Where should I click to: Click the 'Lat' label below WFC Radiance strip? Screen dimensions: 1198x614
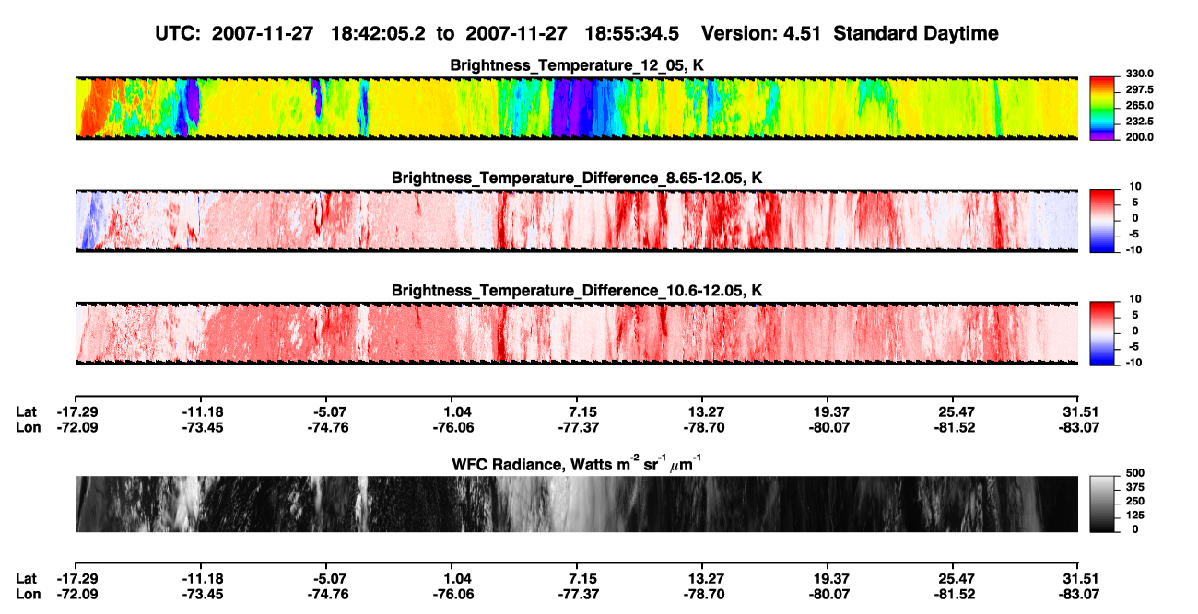pyautogui.click(x=26, y=578)
